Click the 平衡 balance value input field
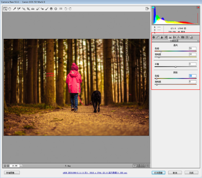The height and width of the screenshot is (178, 202). click(192, 64)
